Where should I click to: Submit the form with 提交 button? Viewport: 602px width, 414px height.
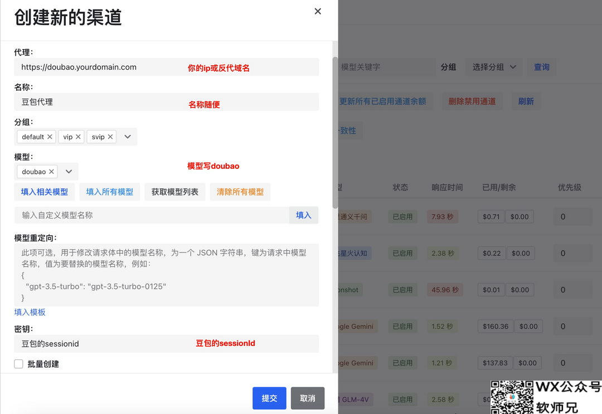click(x=269, y=398)
